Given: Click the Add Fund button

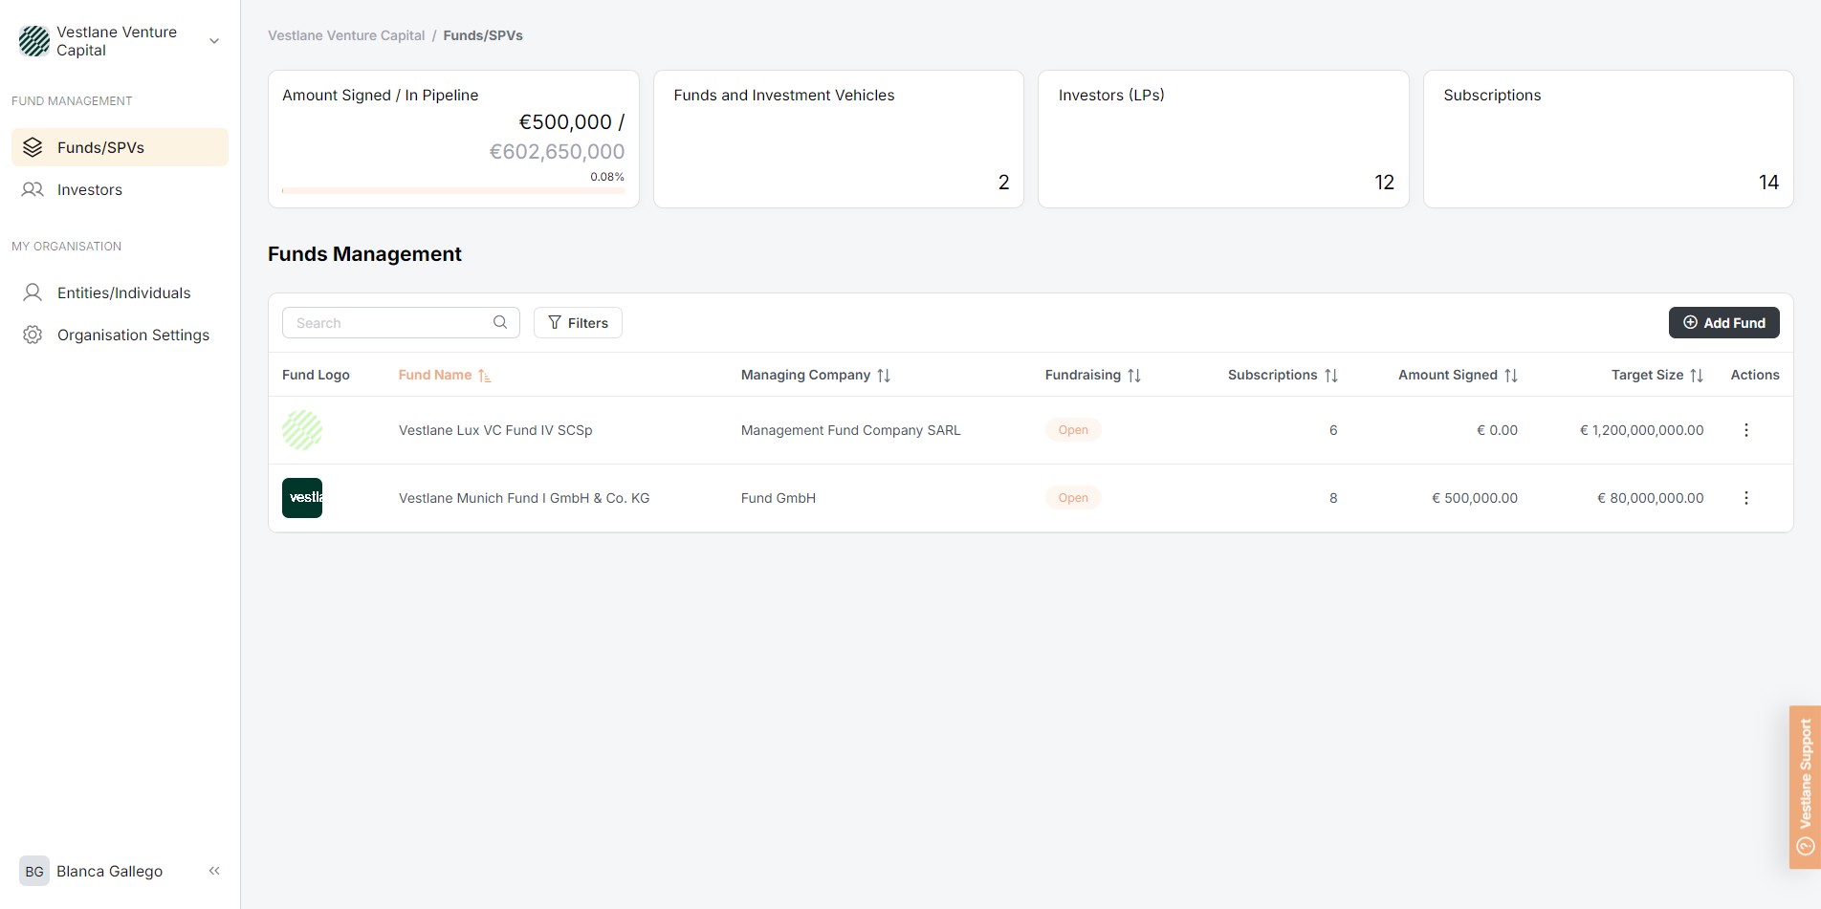Looking at the screenshot, I should pyautogui.click(x=1724, y=323).
